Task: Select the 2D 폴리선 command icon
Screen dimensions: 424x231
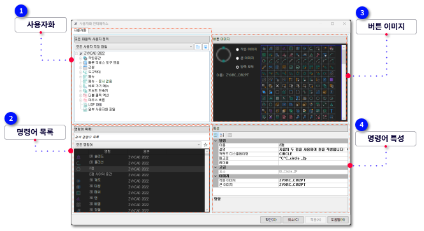Action: pyautogui.click(x=78, y=163)
